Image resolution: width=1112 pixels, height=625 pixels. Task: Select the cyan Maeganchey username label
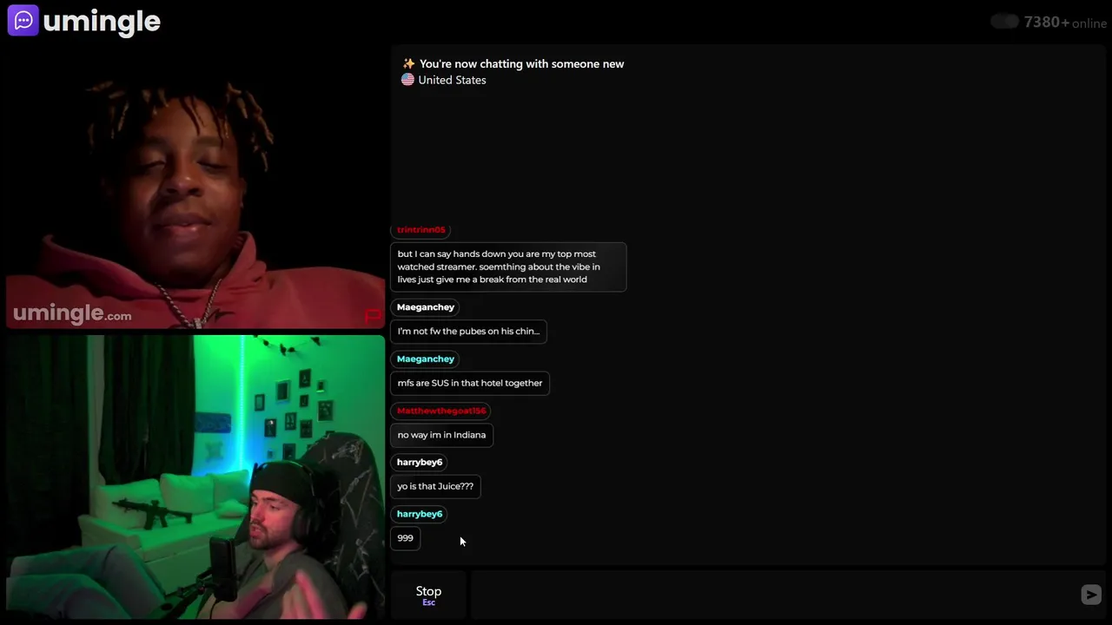pyautogui.click(x=426, y=359)
